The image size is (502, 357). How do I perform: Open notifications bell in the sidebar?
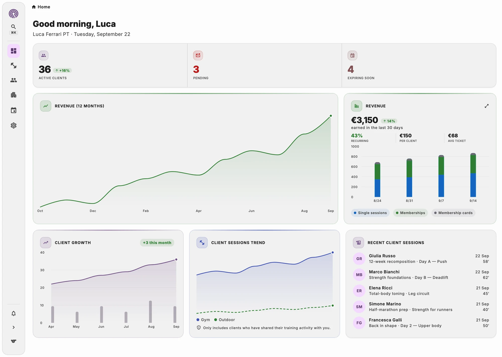tap(14, 313)
